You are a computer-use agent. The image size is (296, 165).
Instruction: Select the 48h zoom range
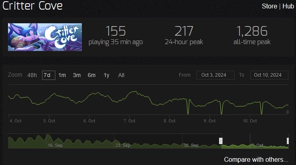tap(32, 75)
